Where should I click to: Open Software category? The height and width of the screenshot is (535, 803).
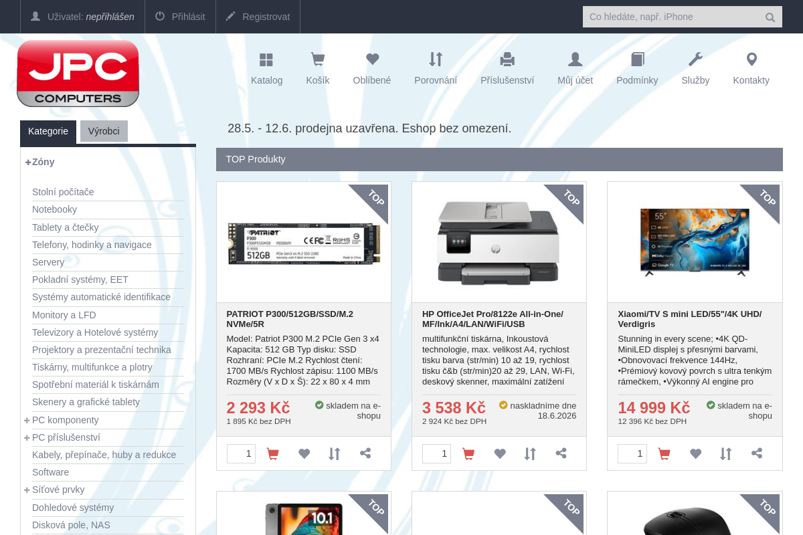pyautogui.click(x=50, y=472)
